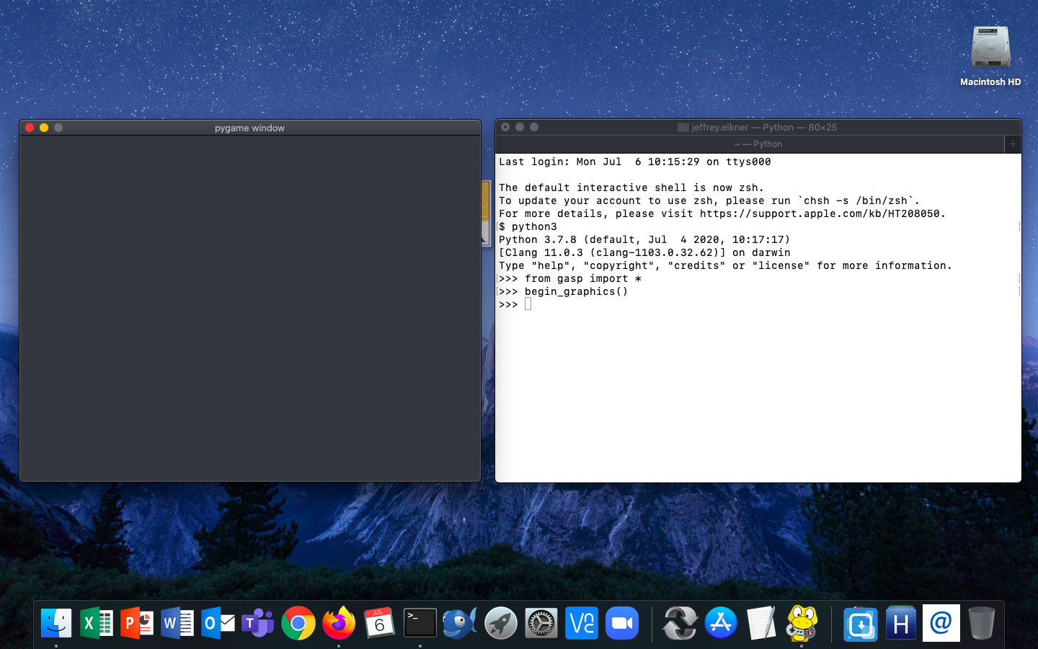1038x649 pixels.
Task: Open Microsoft Teams in the dock
Action: (x=258, y=624)
